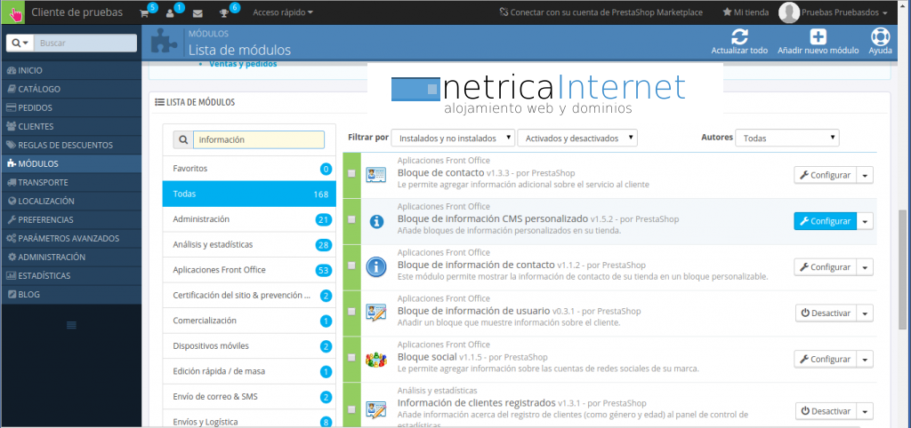This screenshot has height=428, width=911.
Task: Tick the Bloque de contacto checkbox
Action: click(x=351, y=173)
